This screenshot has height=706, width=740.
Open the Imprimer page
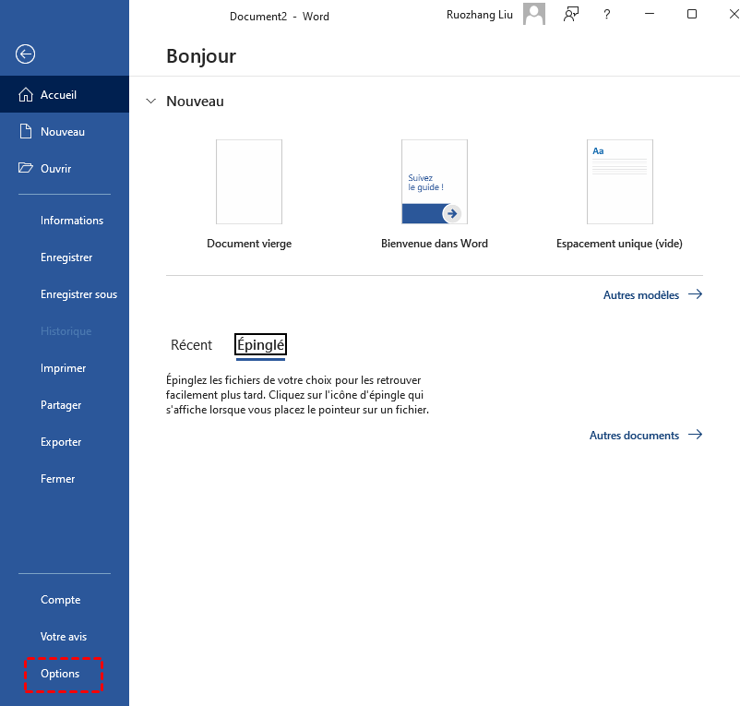65,367
